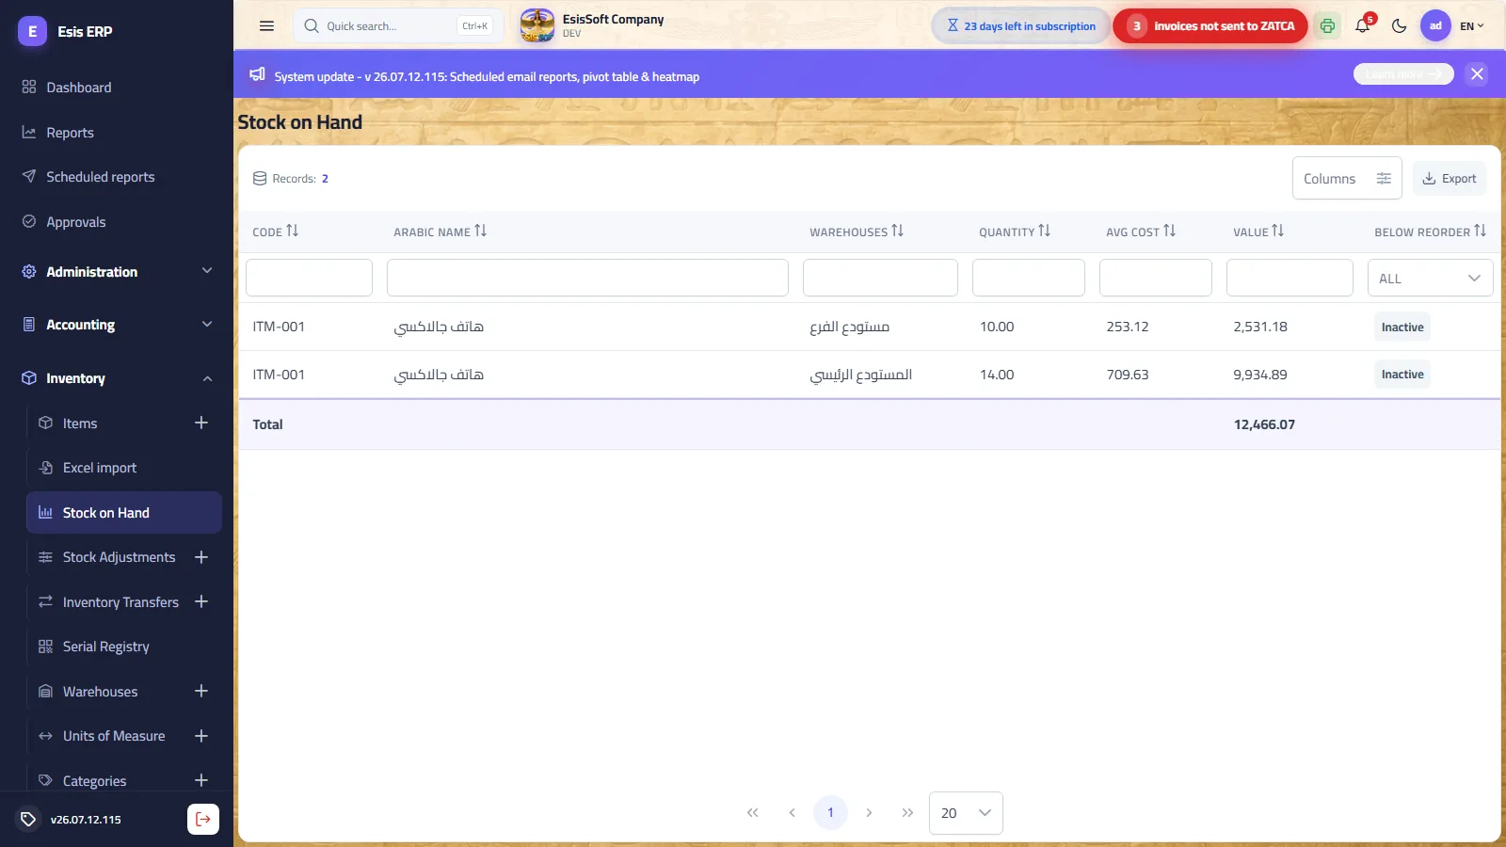The width and height of the screenshot is (1506, 847).
Task: Open the Columns settings button
Action: pyautogui.click(x=1347, y=178)
